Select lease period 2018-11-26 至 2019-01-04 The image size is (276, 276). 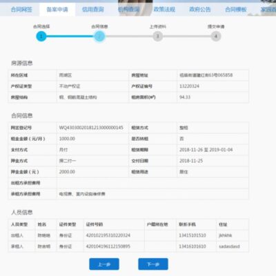(206, 150)
